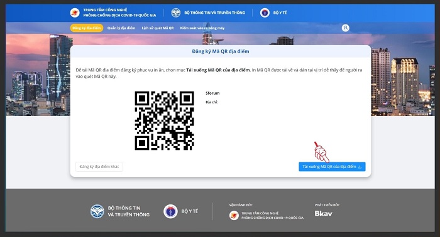440x237 pixels.
Task: Click header title Trung tâm Công nghệ phòng chống dịch
Action: pyautogui.click(x=119, y=13)
